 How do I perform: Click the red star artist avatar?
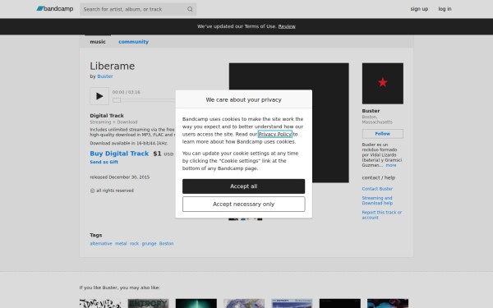pos(383,83)
